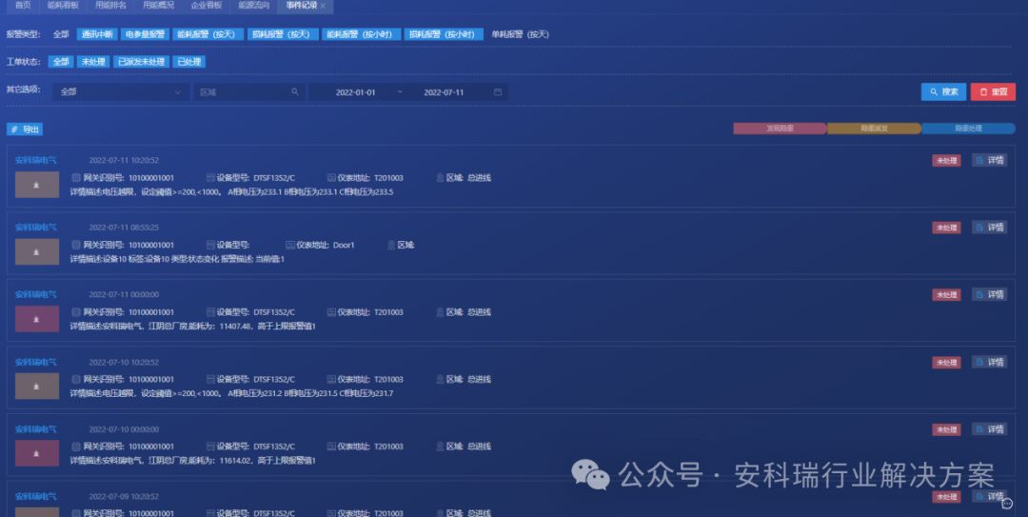Focus the 区域 search input field
This screenshot has width=1028, height=517.
pos(248,91)
